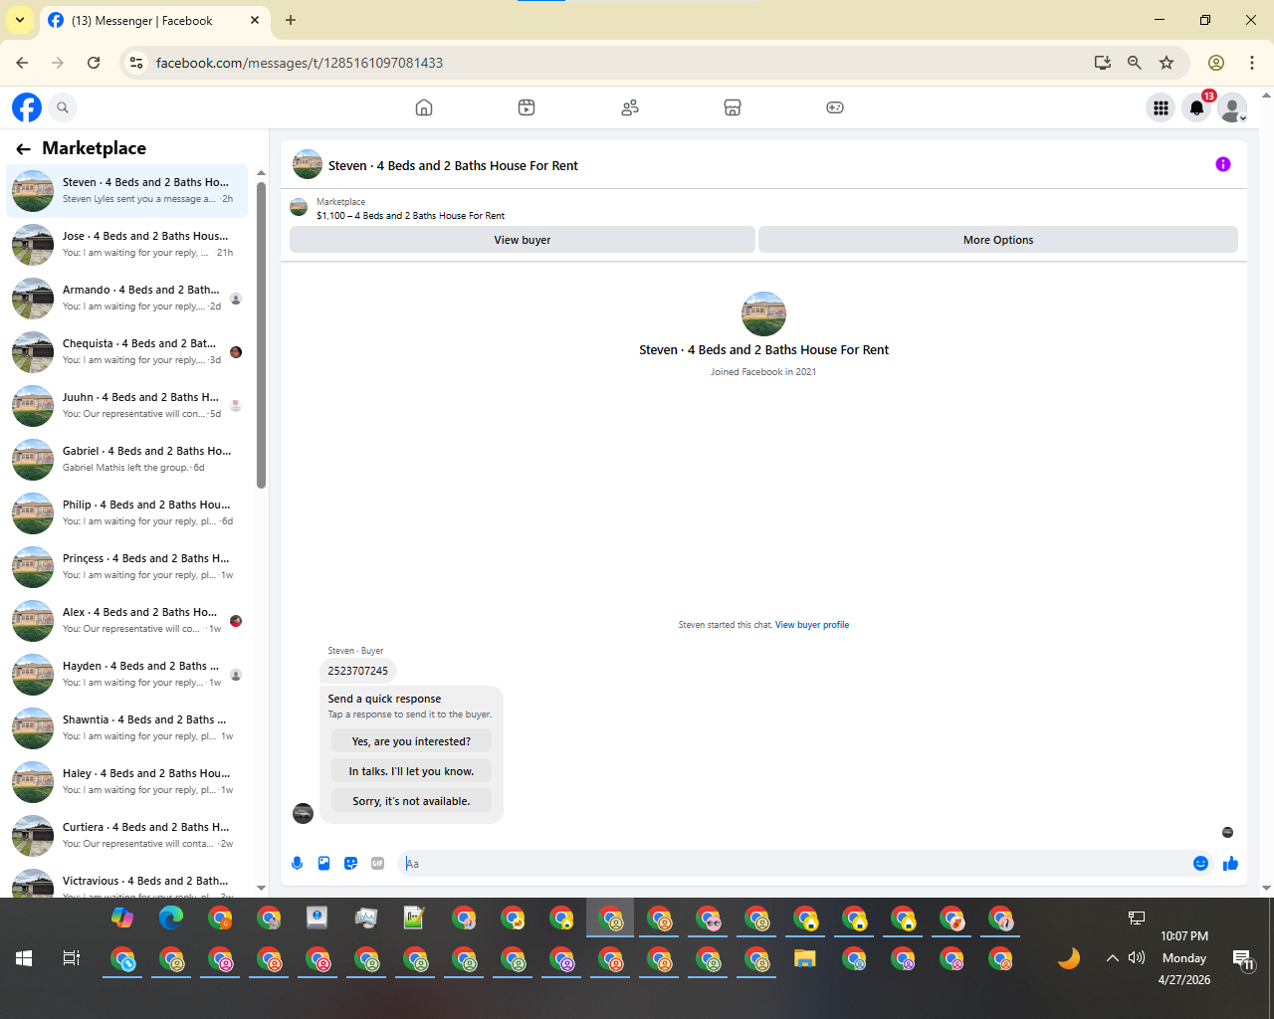
Task: Open File Explorer in the taskbar
Action: tap(805, 958)
